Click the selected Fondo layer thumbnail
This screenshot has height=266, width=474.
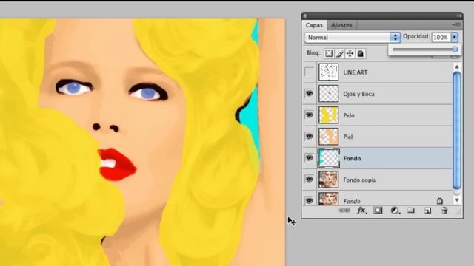(x=328, y=157)
